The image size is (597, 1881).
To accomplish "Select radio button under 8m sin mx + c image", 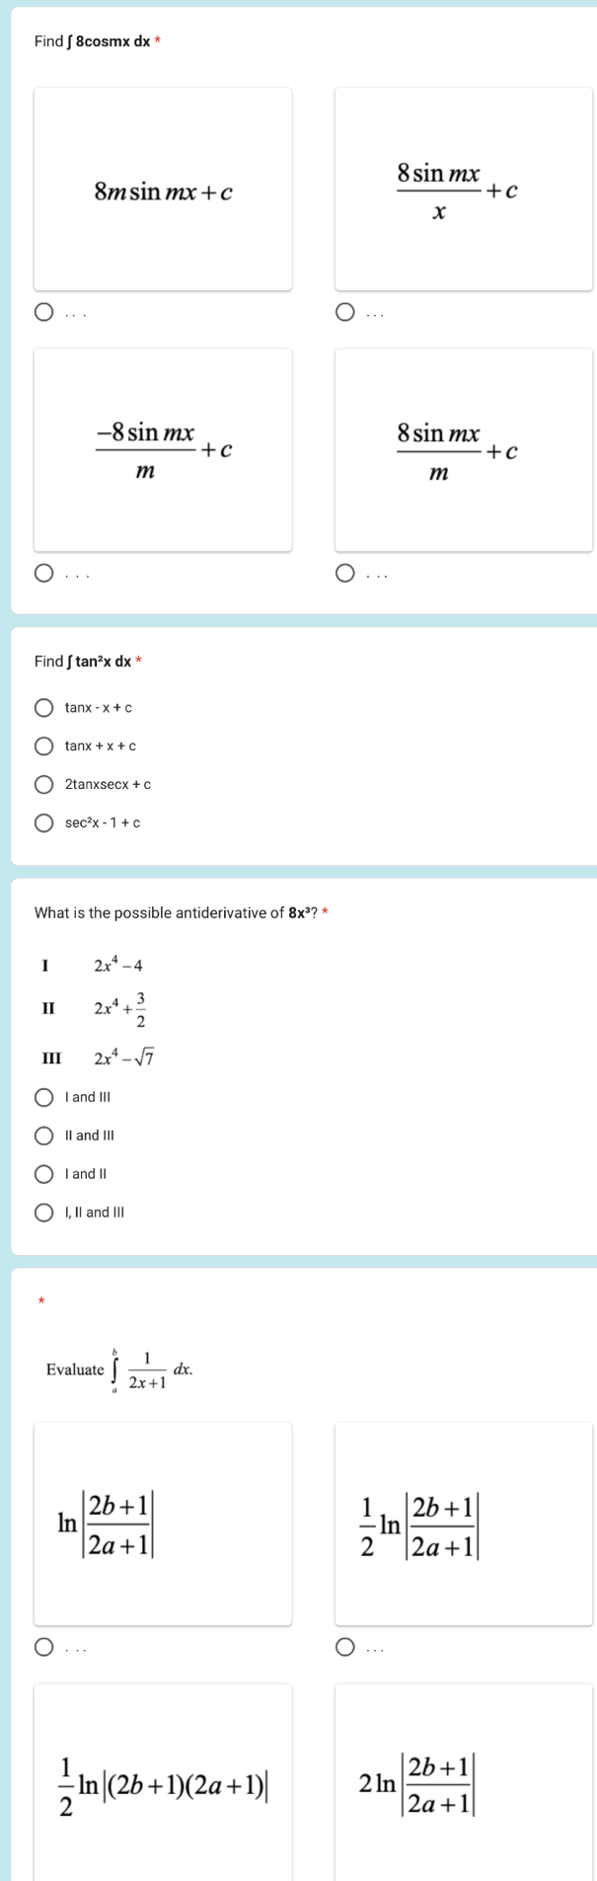I will click(x=44, y=314).
